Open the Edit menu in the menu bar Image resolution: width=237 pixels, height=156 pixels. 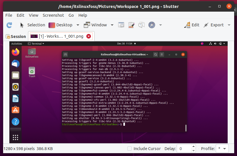coord(20,15)
